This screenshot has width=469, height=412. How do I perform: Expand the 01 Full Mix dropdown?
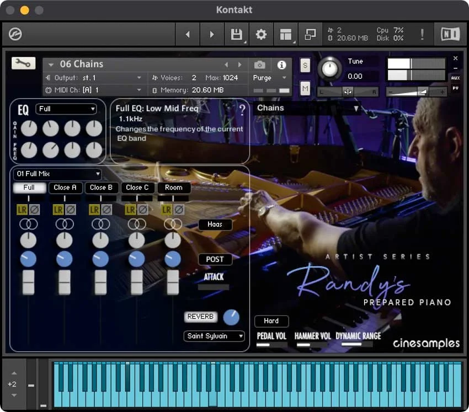(57, 174)
